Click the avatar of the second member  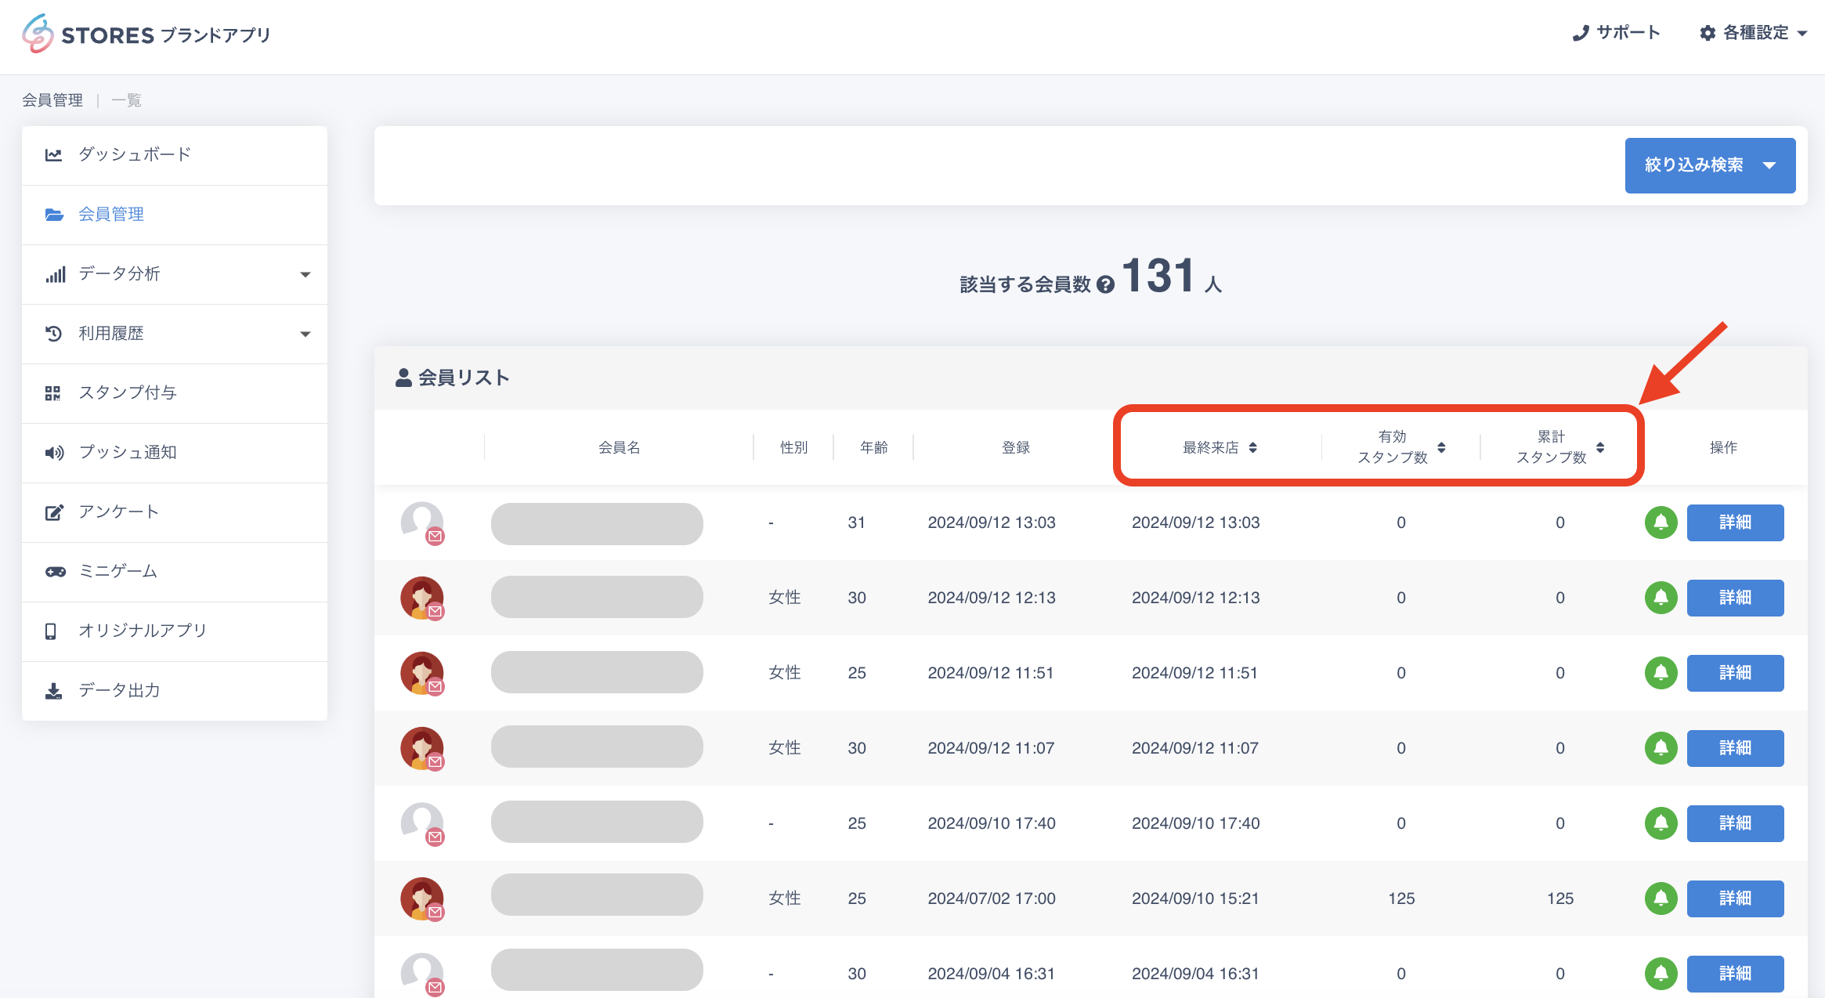tap(422, 598)
